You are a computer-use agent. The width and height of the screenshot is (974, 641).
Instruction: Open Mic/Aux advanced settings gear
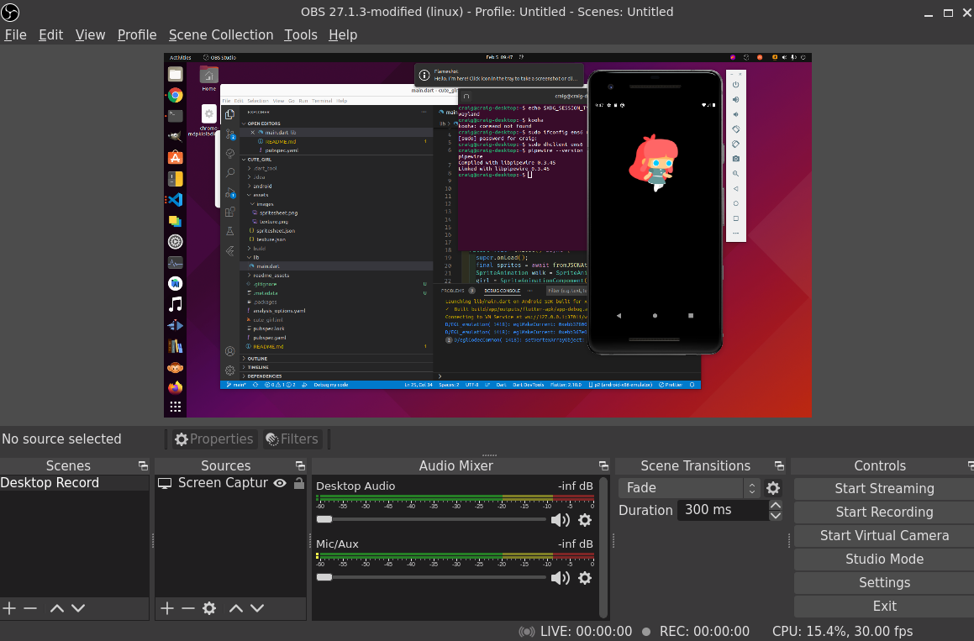point(585,578)
